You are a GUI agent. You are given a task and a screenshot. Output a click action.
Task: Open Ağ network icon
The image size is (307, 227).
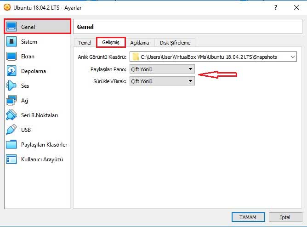point(11,100)
